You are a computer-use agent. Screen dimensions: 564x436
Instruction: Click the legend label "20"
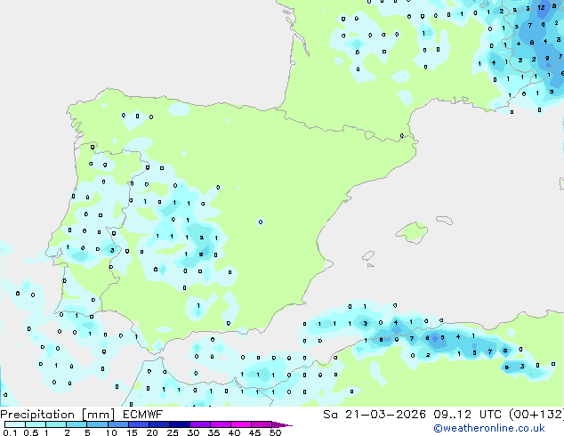152,432
